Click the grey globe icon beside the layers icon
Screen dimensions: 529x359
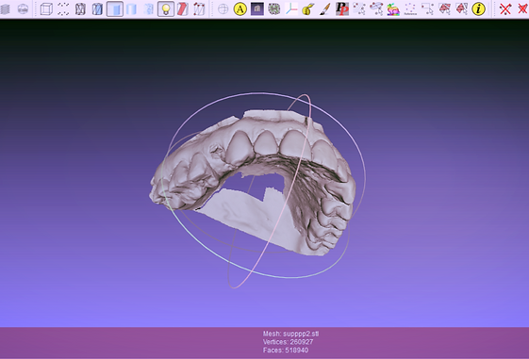pos(23,9)
